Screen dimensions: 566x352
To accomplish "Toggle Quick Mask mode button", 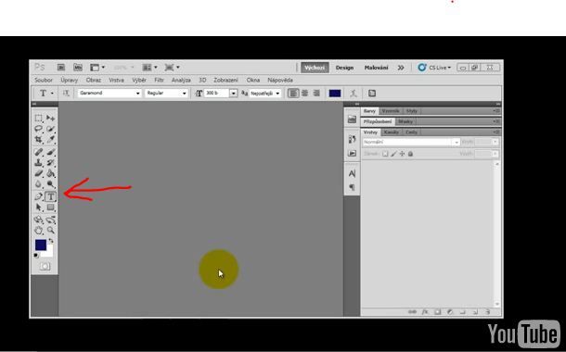I will (x=45, y=266).
